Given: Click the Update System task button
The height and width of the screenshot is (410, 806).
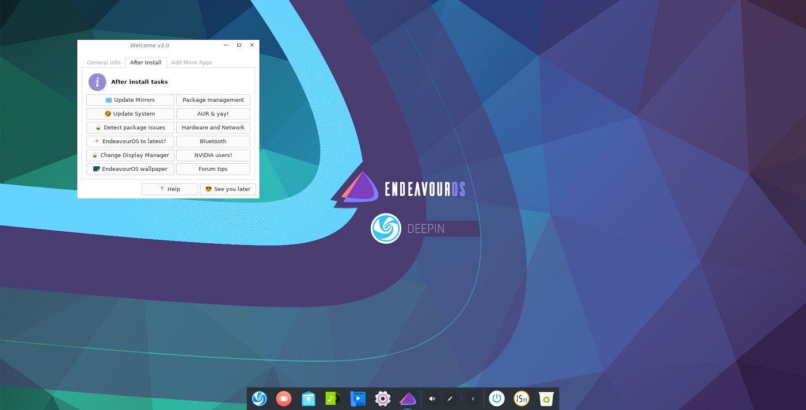Looking at the screenshot, I should (130, 113).
